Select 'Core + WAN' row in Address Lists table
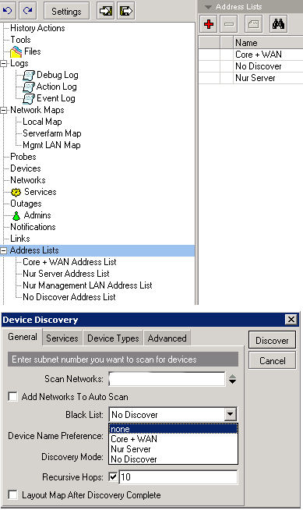Viewport: 303px width, 510px height. [x=251, y=55]
